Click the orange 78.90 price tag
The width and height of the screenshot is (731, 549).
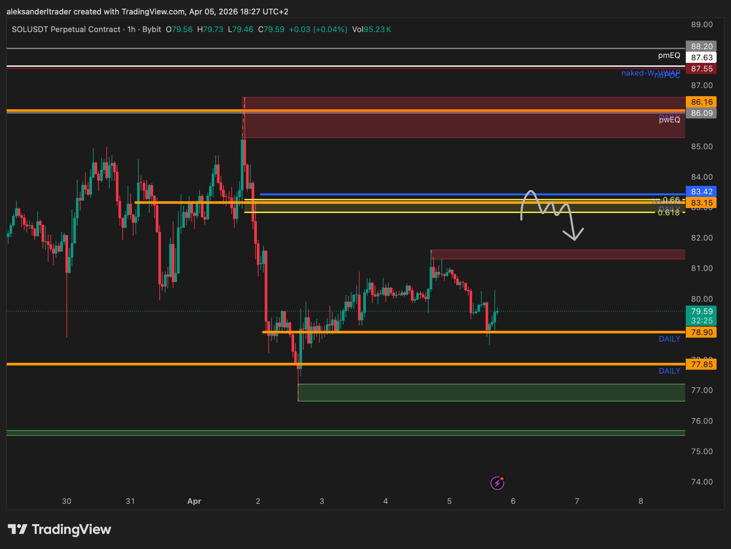(701, 332)
